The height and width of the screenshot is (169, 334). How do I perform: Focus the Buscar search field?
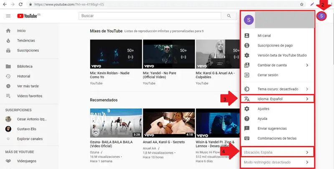click(150, 16)
